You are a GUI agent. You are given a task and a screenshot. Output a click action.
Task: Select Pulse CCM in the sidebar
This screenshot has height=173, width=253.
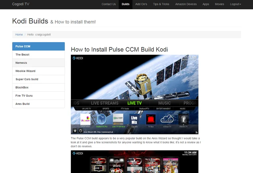39,46
